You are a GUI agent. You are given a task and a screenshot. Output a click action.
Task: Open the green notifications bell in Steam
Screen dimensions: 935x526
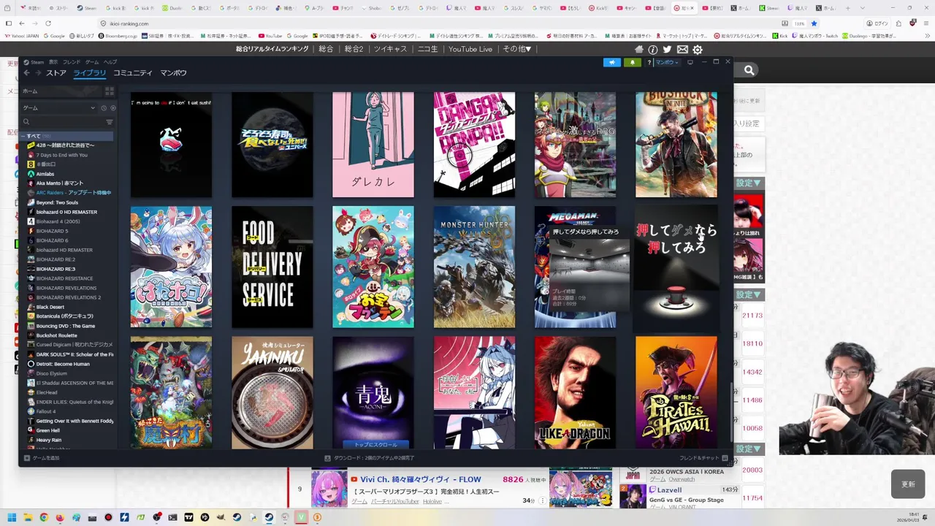pyautogui.click(x=633, y=62)
